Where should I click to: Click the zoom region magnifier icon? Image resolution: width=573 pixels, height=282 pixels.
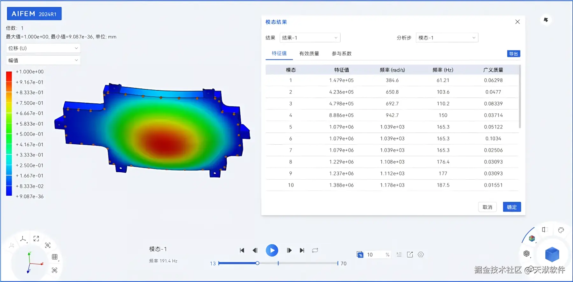(x=48, y=245)
